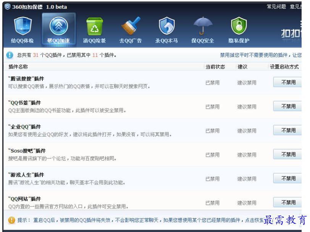Select the "企业QQ"插件 row title
310x232 pixels.
[24, 127]
